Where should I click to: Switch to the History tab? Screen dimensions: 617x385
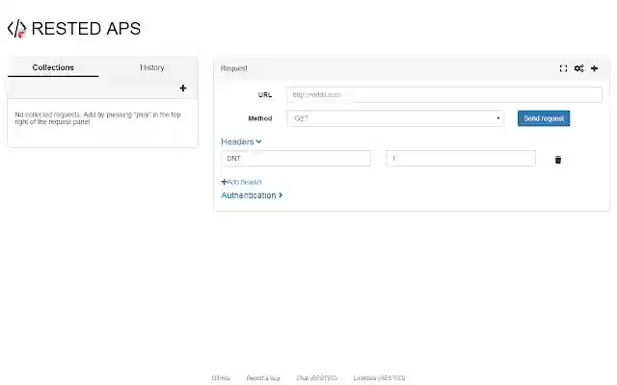(152, 67)
